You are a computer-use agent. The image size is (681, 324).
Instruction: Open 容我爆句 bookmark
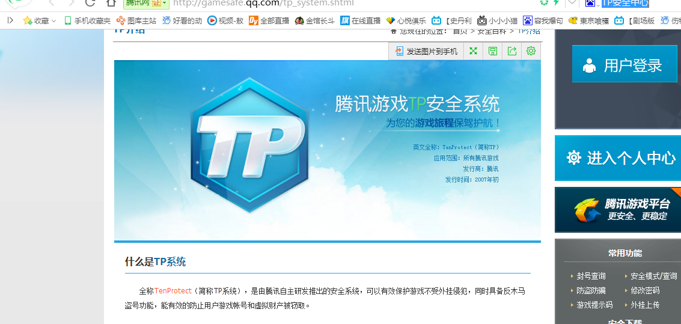click(543, 20)
